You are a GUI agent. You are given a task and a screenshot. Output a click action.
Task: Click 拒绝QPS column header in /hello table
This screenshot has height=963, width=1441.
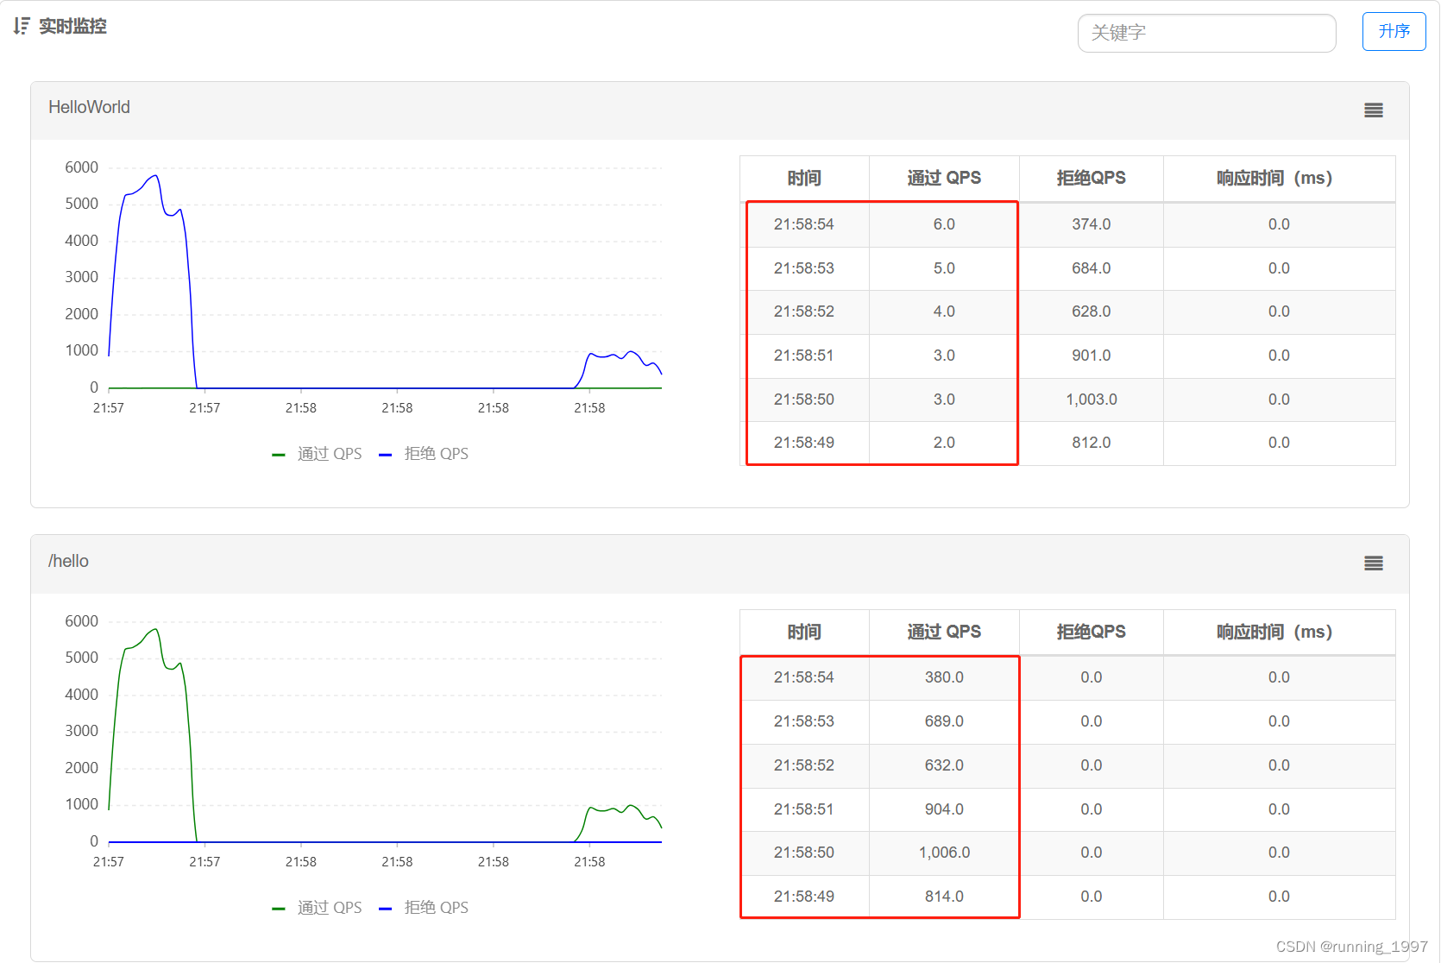pyautogui.click(x=1092, y=632)
